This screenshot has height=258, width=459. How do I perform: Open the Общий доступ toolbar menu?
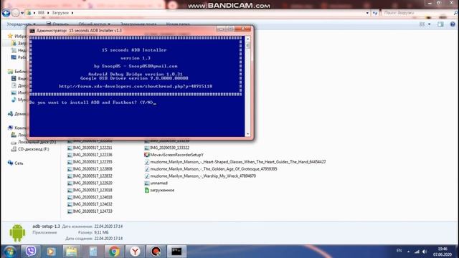pyautogui.click(x=94, y=24)
